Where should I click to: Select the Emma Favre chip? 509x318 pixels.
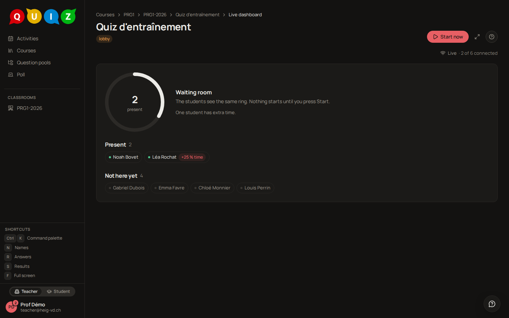click(169, 188)
